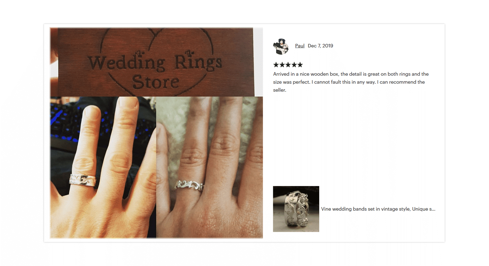Click Paul's profile avatar picture
Viewport: 489px width, 266px height.
[x=281, y=46]
